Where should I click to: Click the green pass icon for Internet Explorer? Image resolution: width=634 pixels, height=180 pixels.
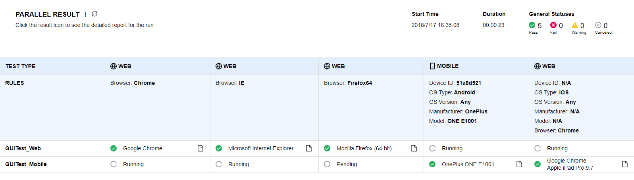coord(219,148)
